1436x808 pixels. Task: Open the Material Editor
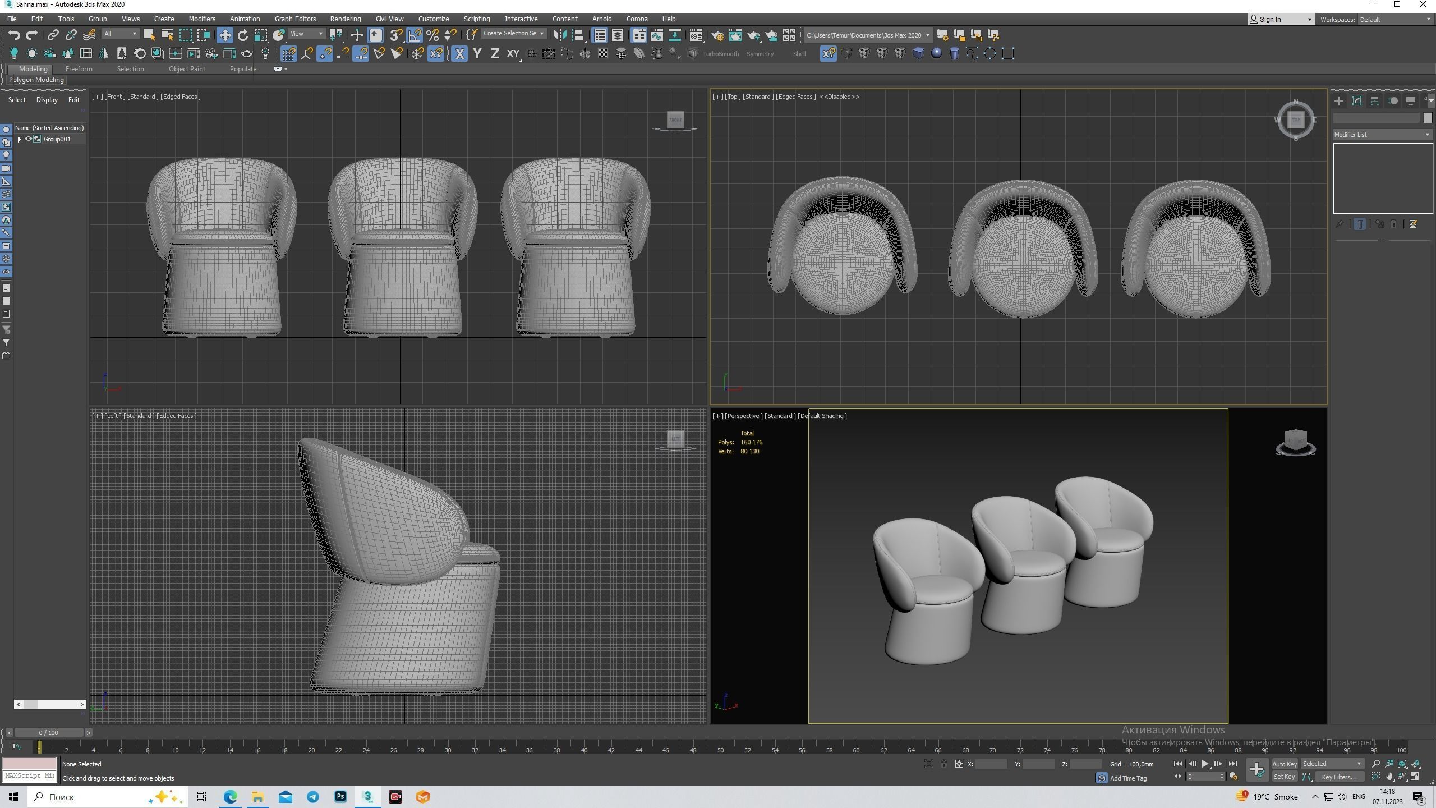(x=696, y=35)
